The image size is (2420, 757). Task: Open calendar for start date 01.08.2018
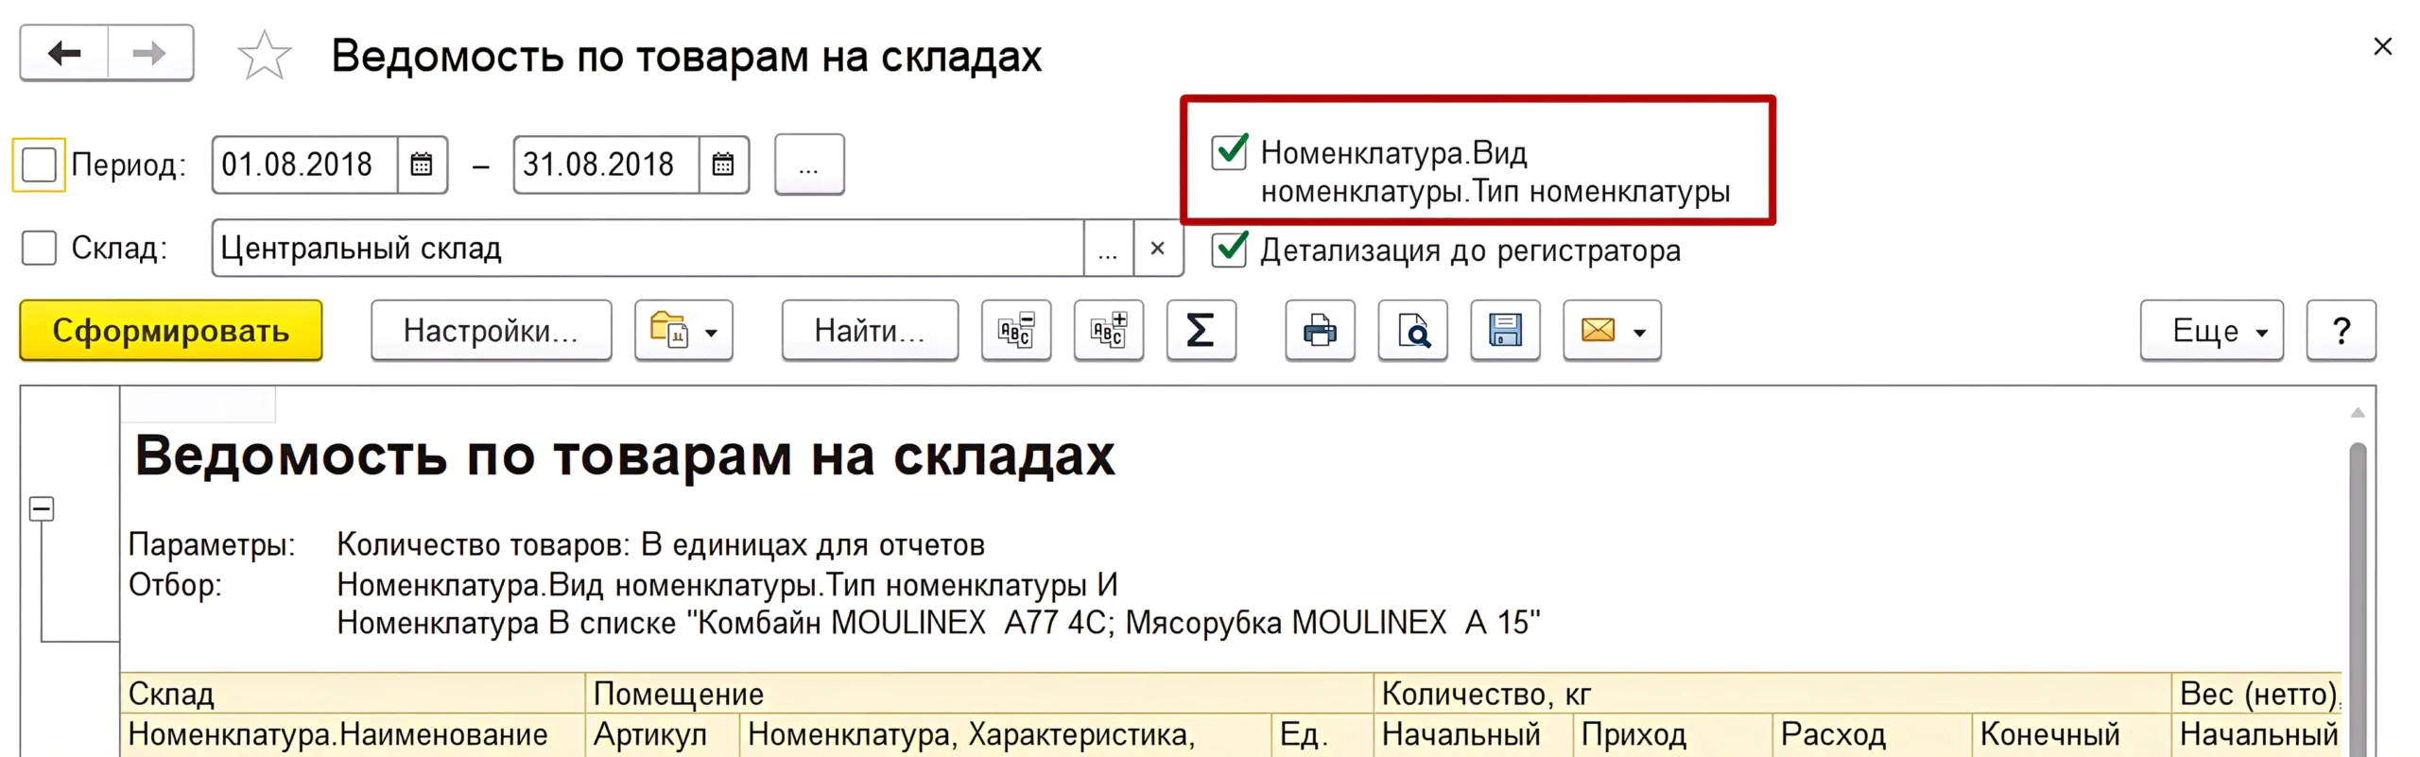pos(422,164)
